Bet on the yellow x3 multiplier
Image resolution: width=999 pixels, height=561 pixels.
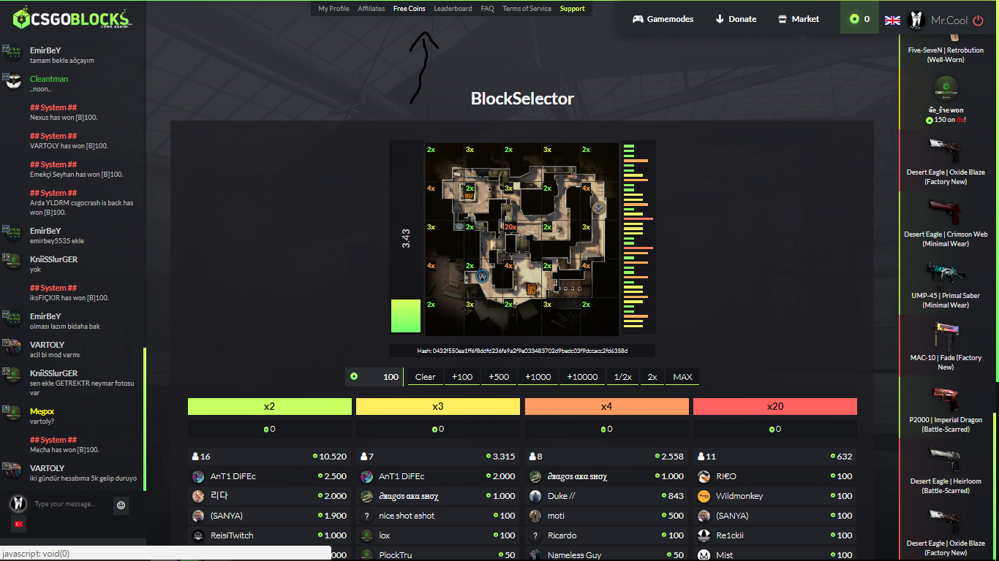(x=438, y=406)
